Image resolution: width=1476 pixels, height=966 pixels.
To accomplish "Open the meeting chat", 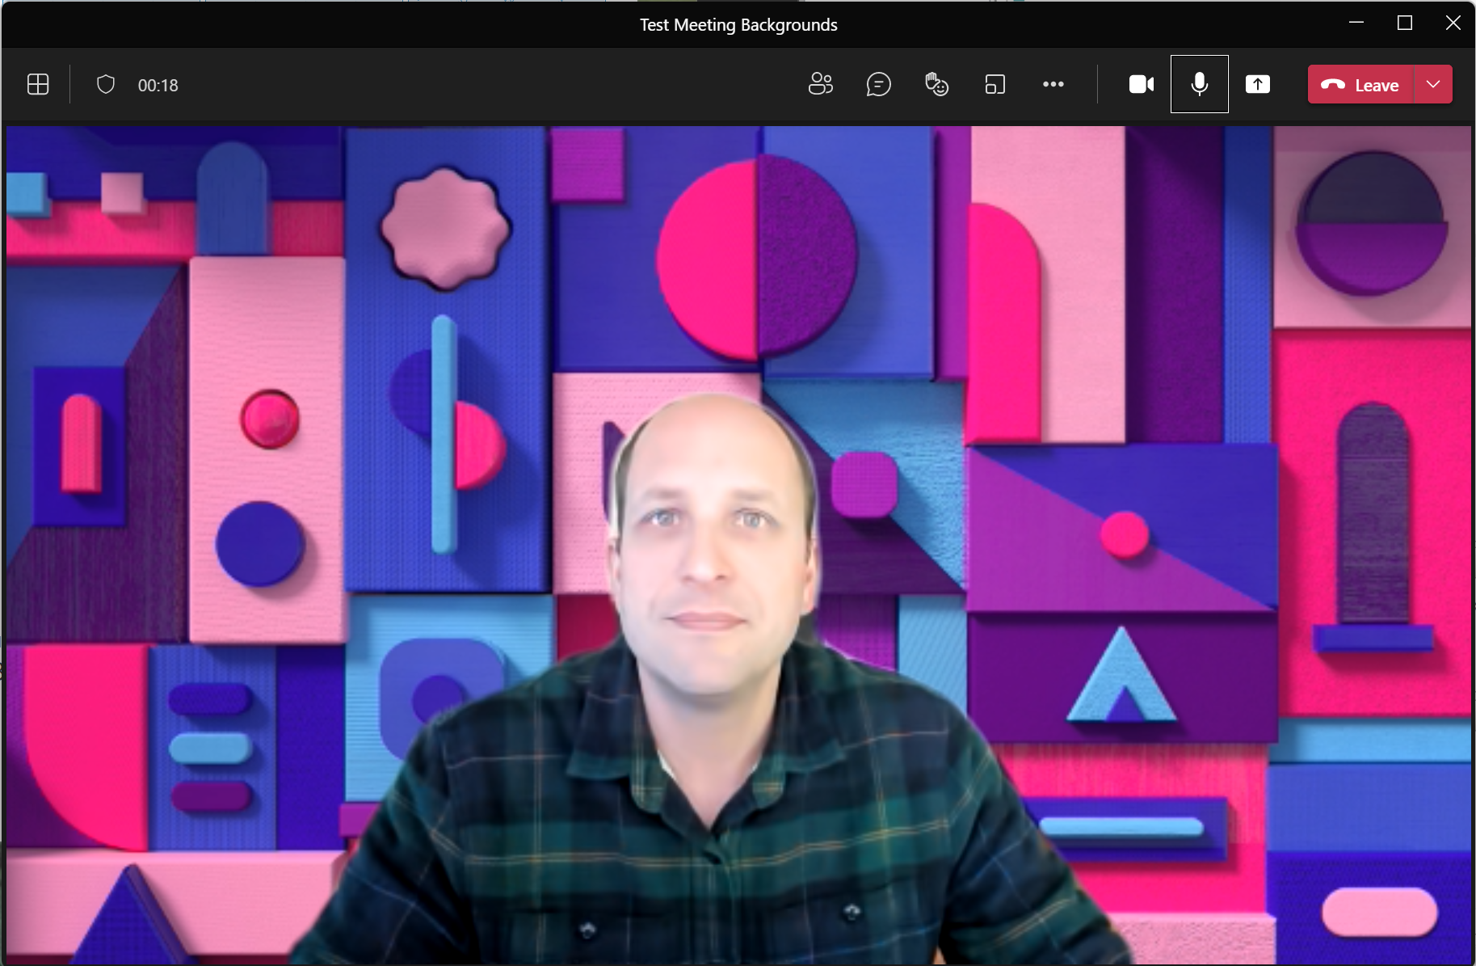I will click(x=878, y=84).
